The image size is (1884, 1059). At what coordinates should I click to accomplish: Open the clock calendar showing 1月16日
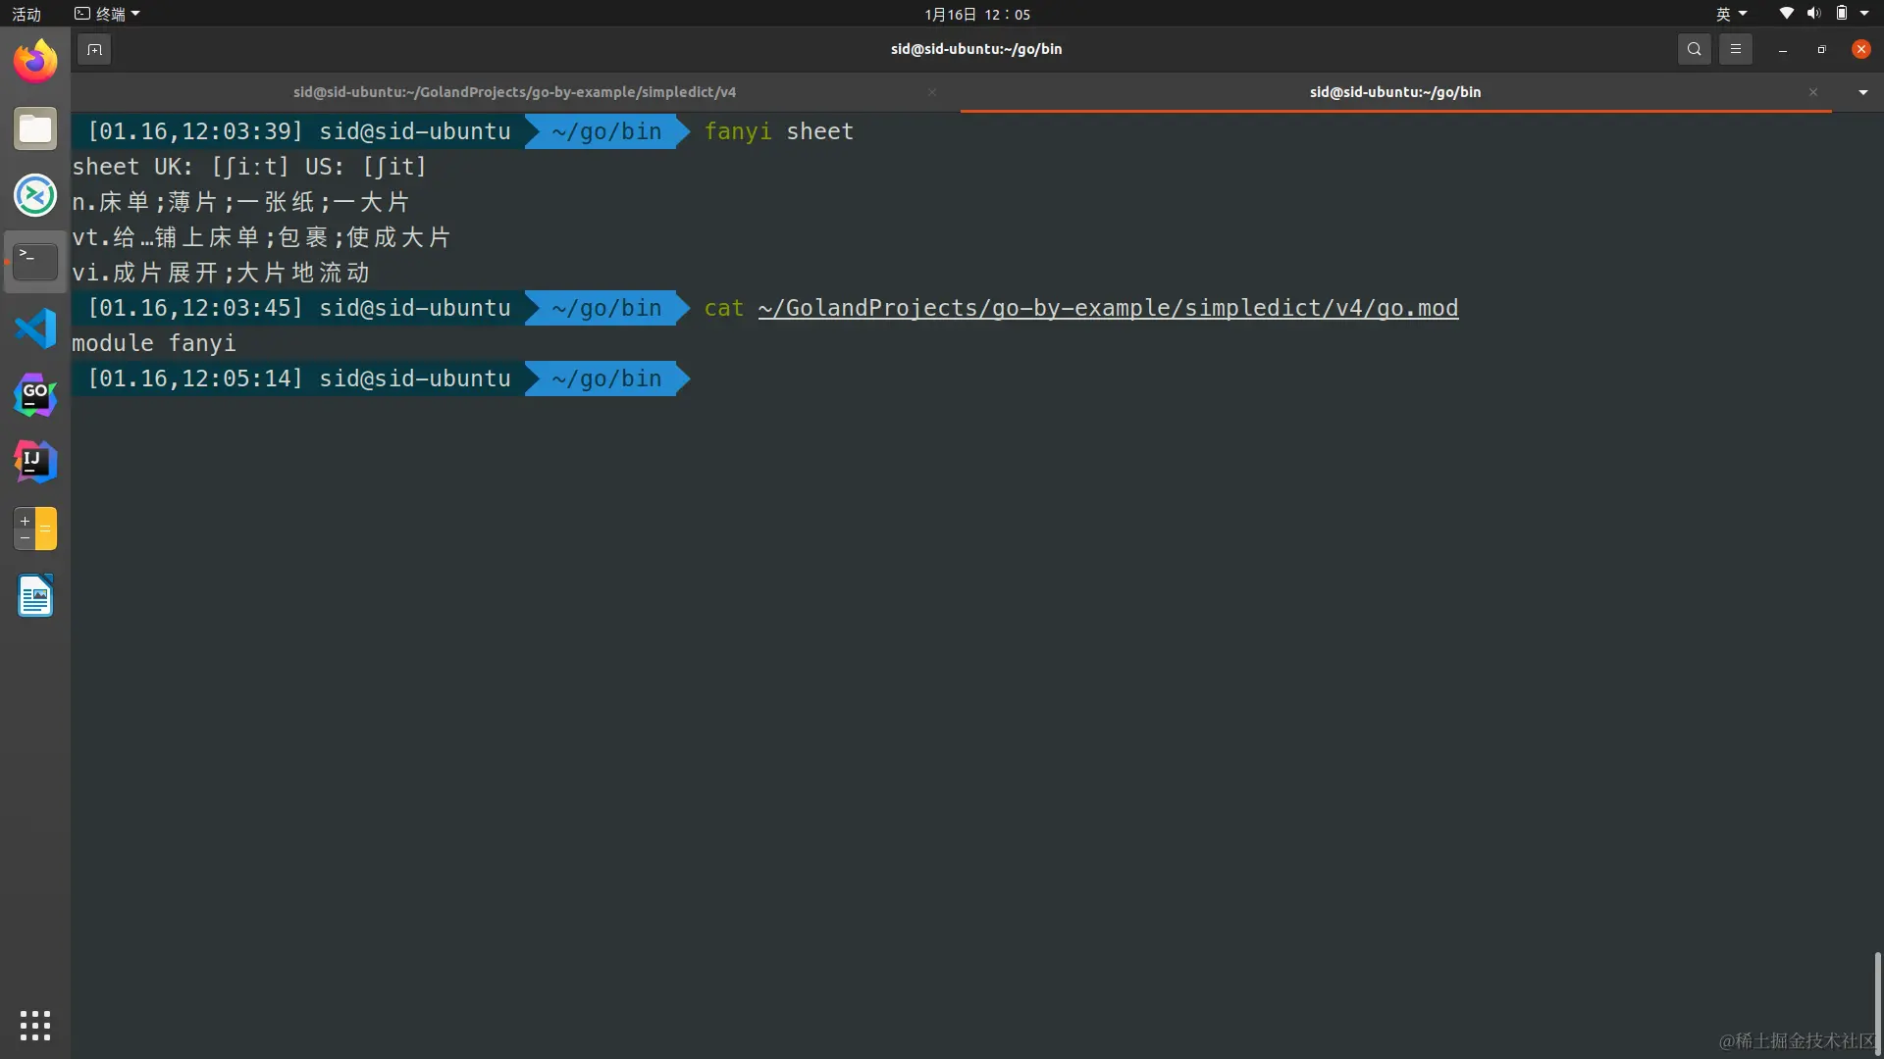pyautogui.click(x=976, y=14)
